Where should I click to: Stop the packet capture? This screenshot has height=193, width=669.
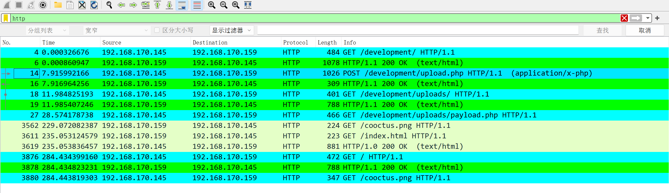[x=19, y=5]
